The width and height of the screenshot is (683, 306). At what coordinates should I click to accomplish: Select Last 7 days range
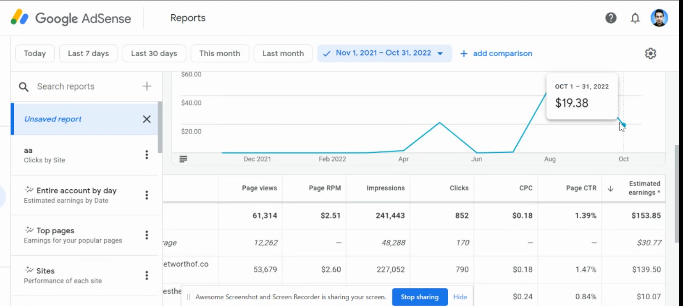[88, 53]
